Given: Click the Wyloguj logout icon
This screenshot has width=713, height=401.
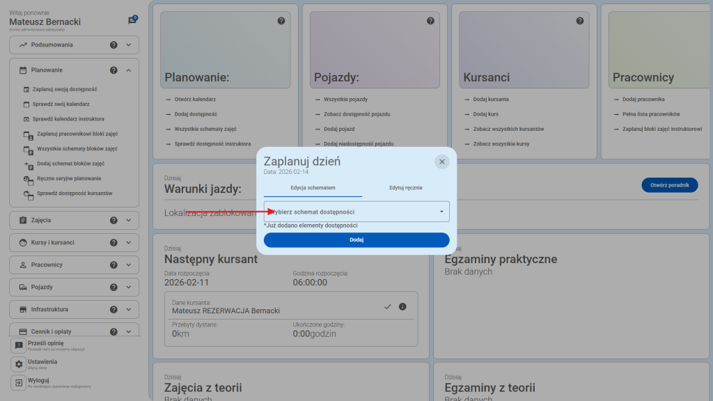Looking at the screenshot, I should pos(18,382).
